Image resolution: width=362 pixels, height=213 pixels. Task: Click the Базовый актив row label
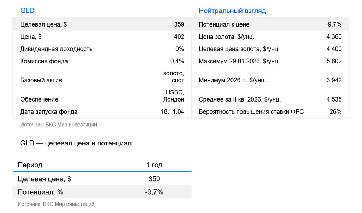point(41,80)
